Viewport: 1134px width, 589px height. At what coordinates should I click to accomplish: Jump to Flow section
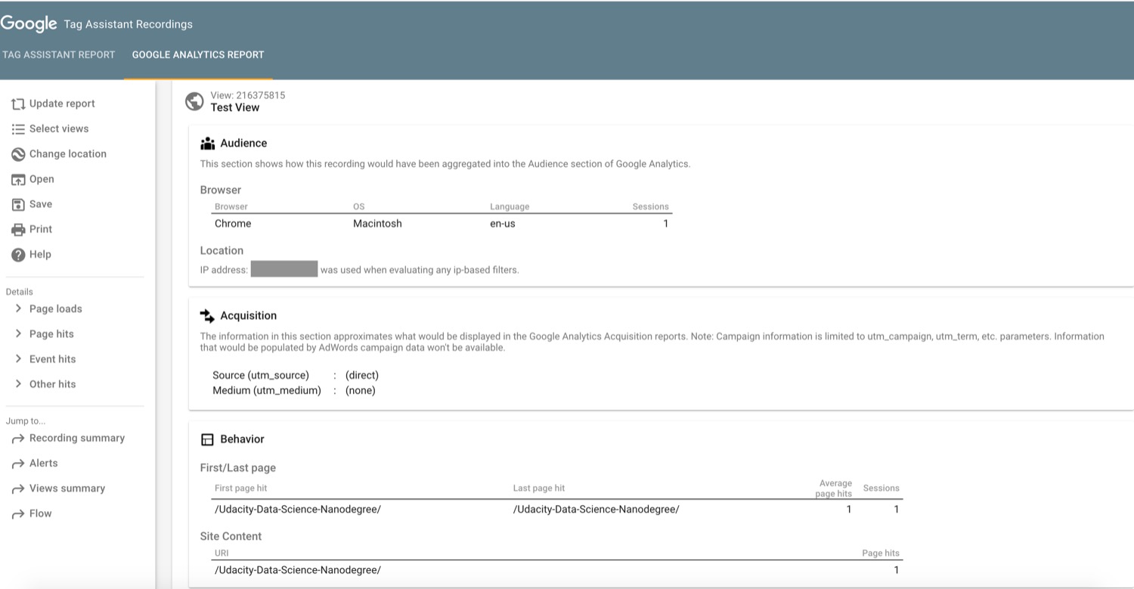coord(41,513)
